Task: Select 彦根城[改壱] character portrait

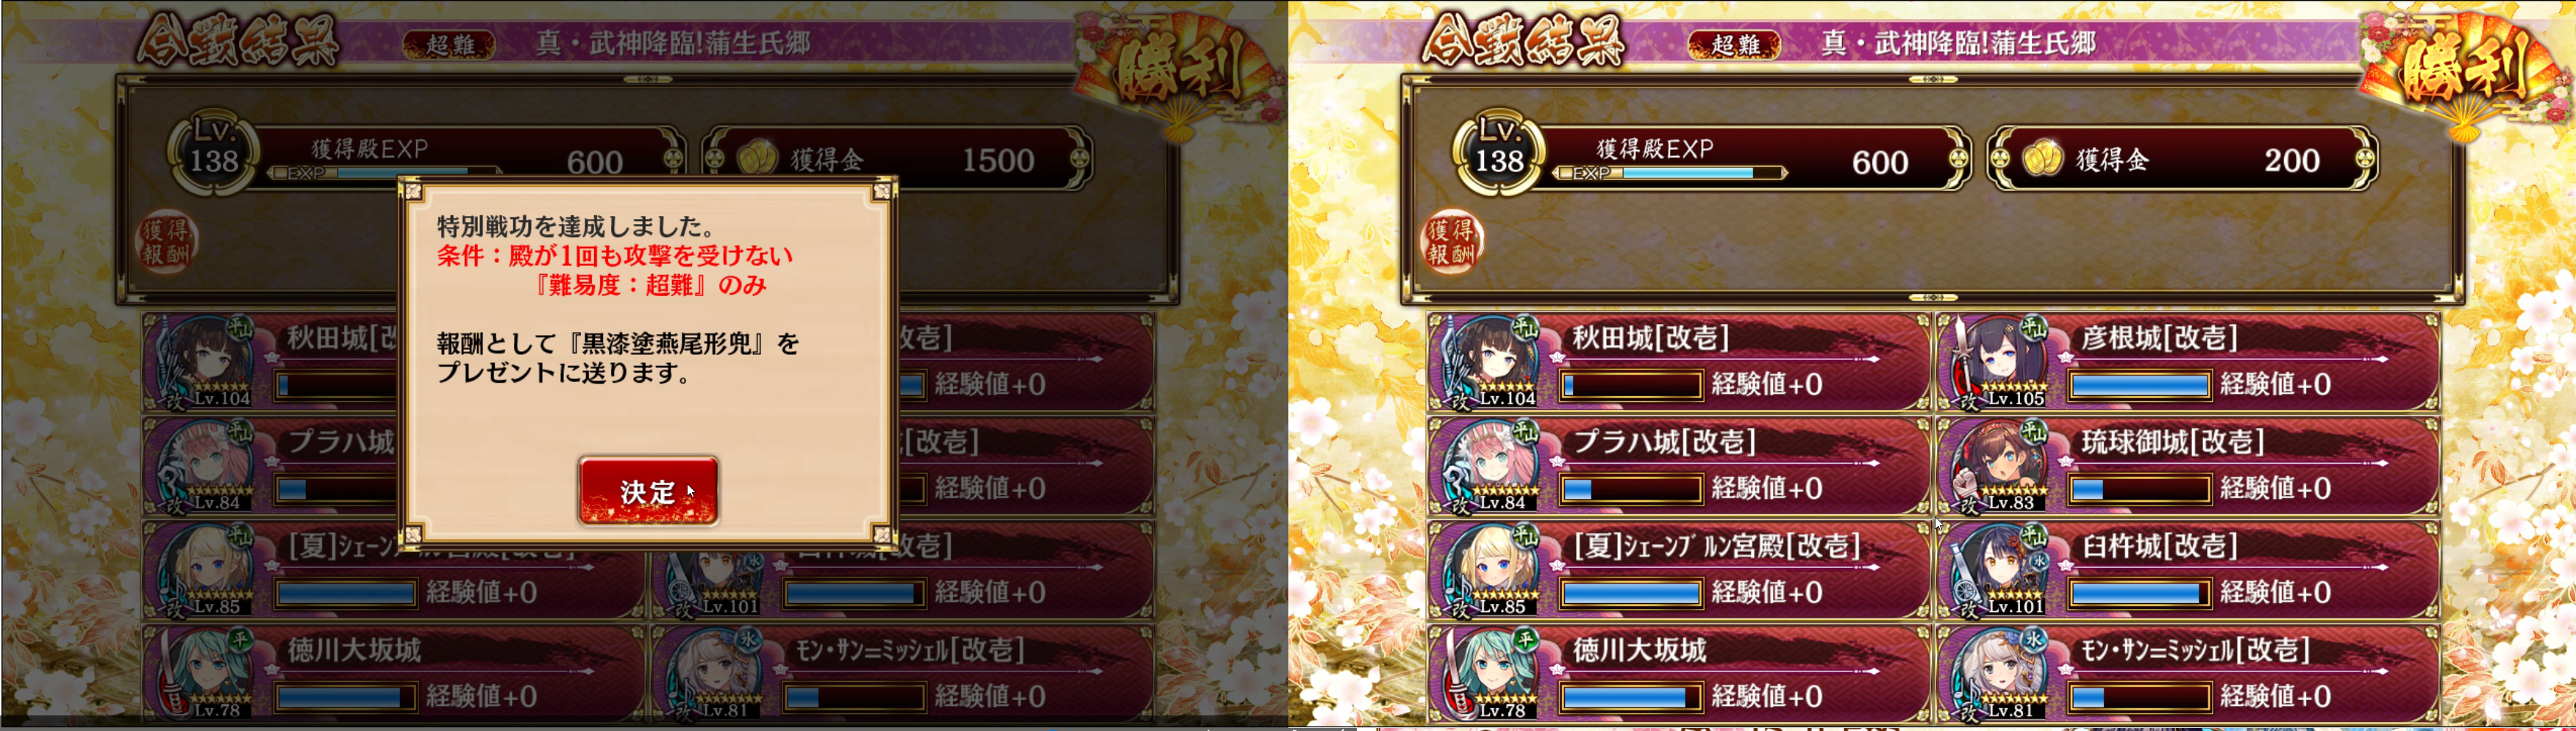Action: 1994,362
